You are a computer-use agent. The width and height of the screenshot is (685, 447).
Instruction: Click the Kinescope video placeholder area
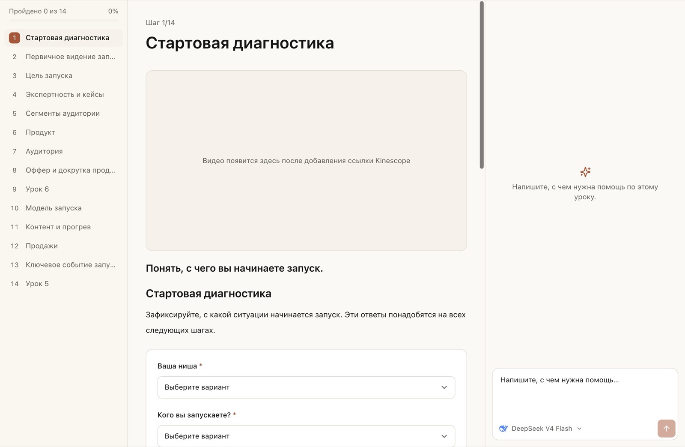[x=306, y=161]
